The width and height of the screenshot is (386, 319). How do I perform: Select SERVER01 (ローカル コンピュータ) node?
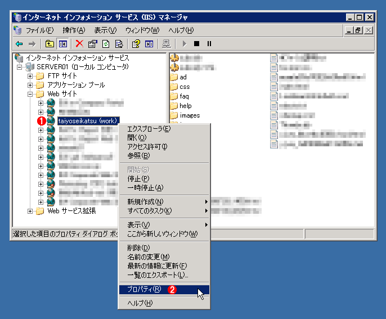click(x=83, y=67)
